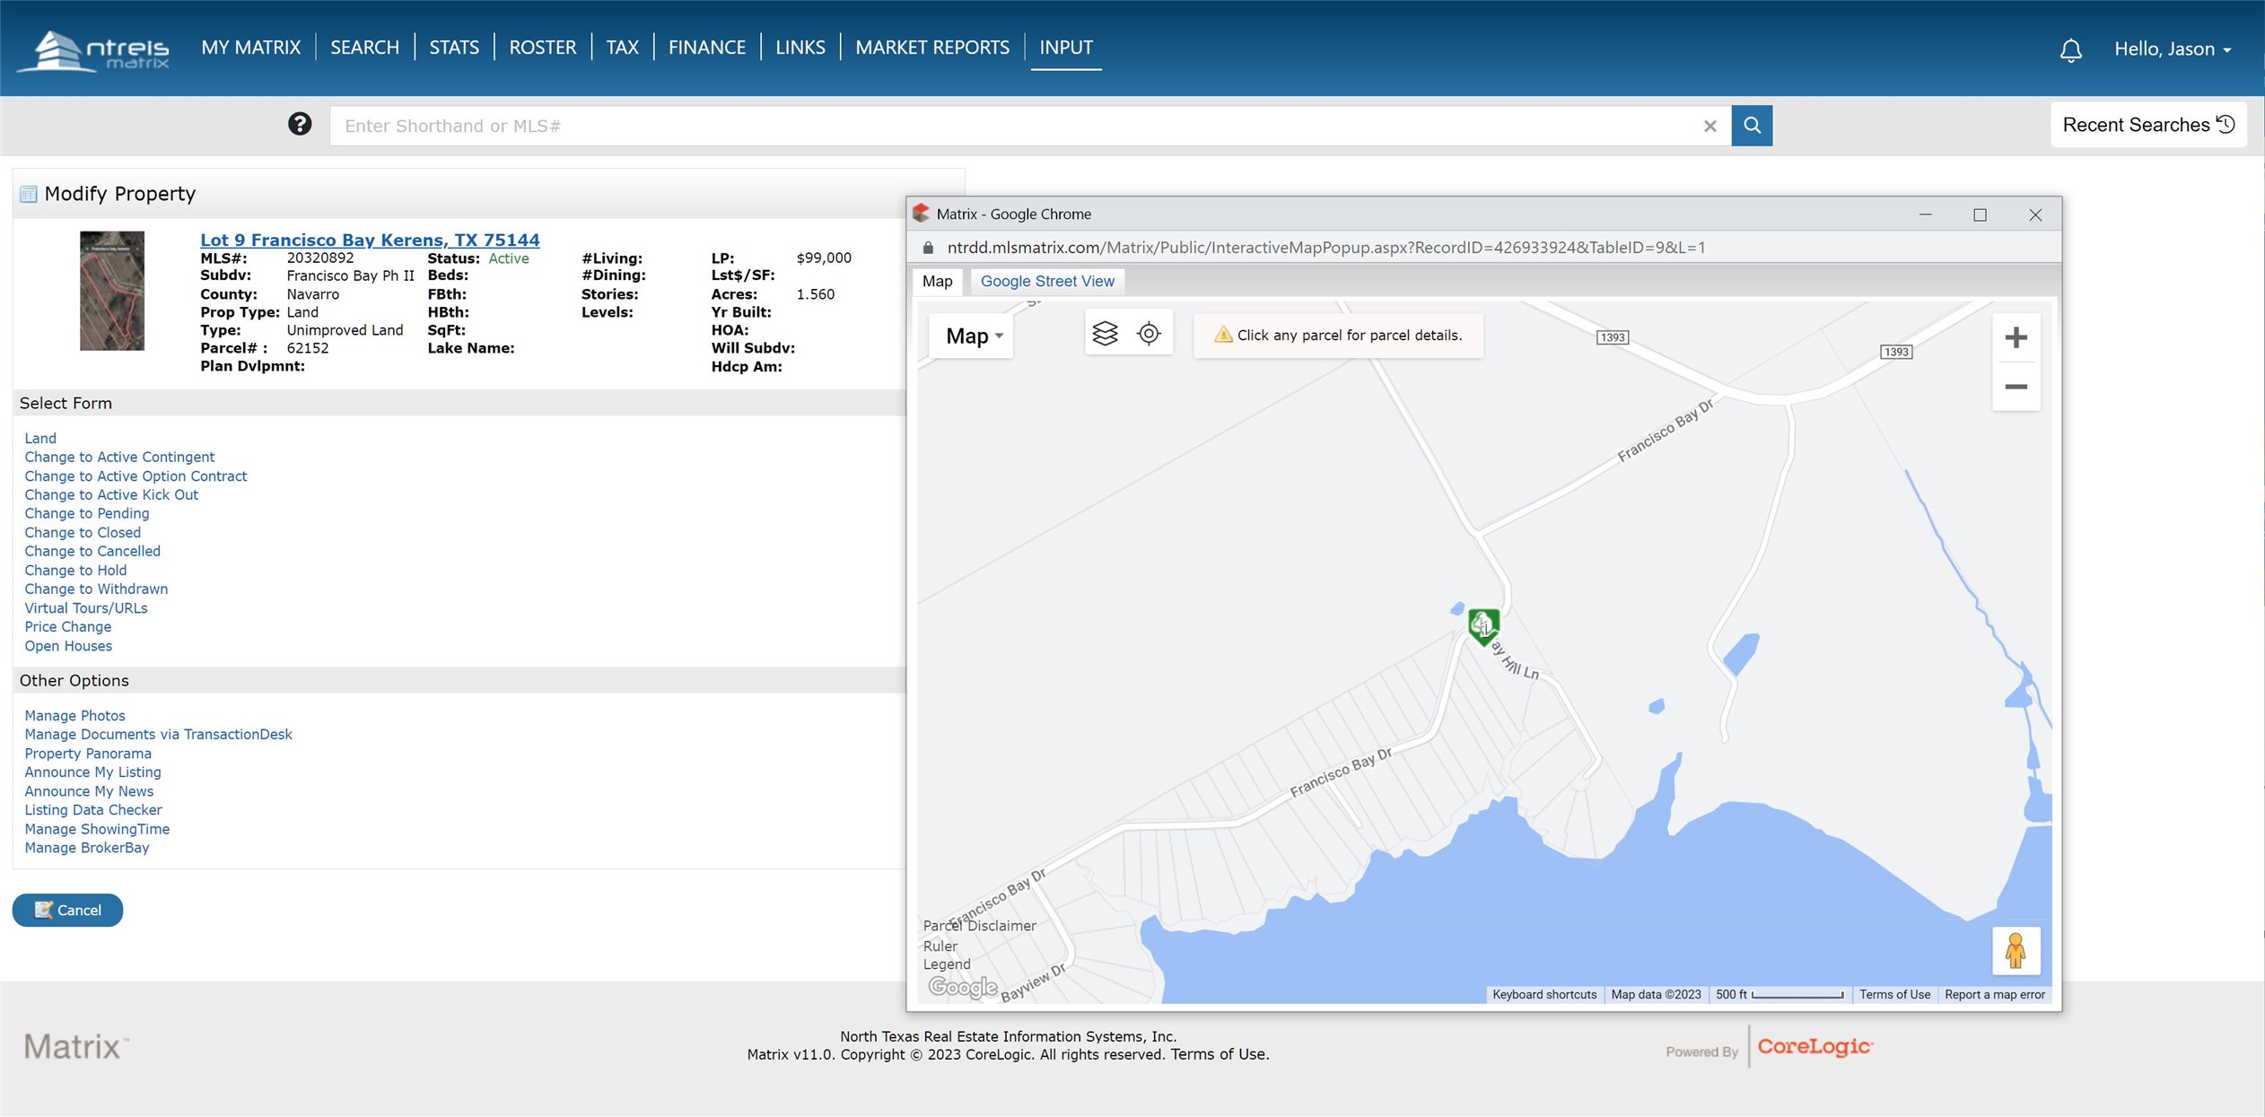Image resolution: width=2265 pixels, height=1117 pixels.
Task: Click the Street View pegman icon
Action: click(x=2015, y=950)
